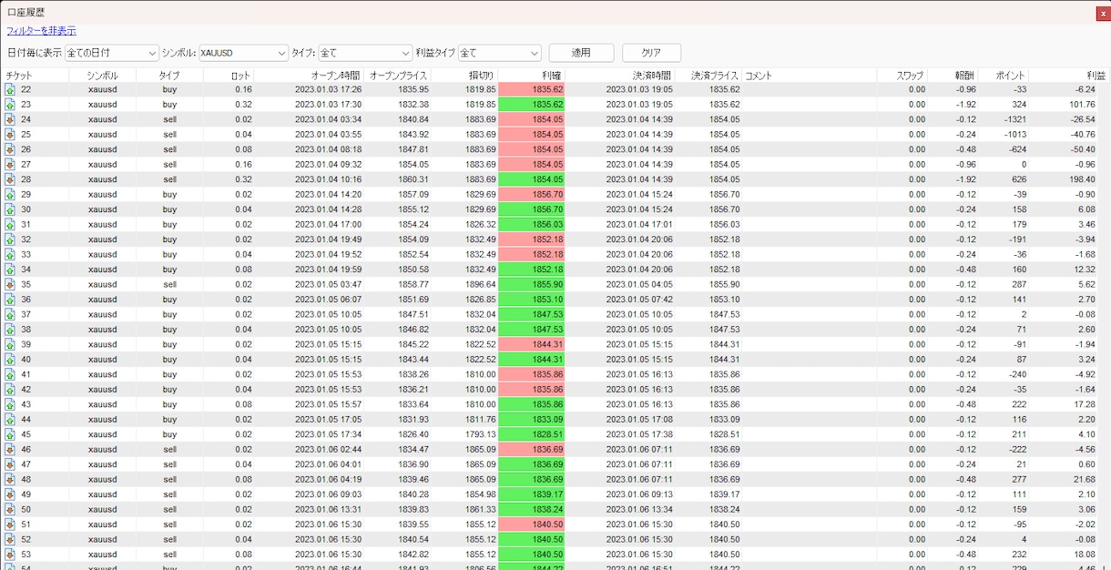Viewport: 1111px width, 570px height.
Task: Expand the 利益タイプ filter dropdown
Action: [x=500, y=53]
